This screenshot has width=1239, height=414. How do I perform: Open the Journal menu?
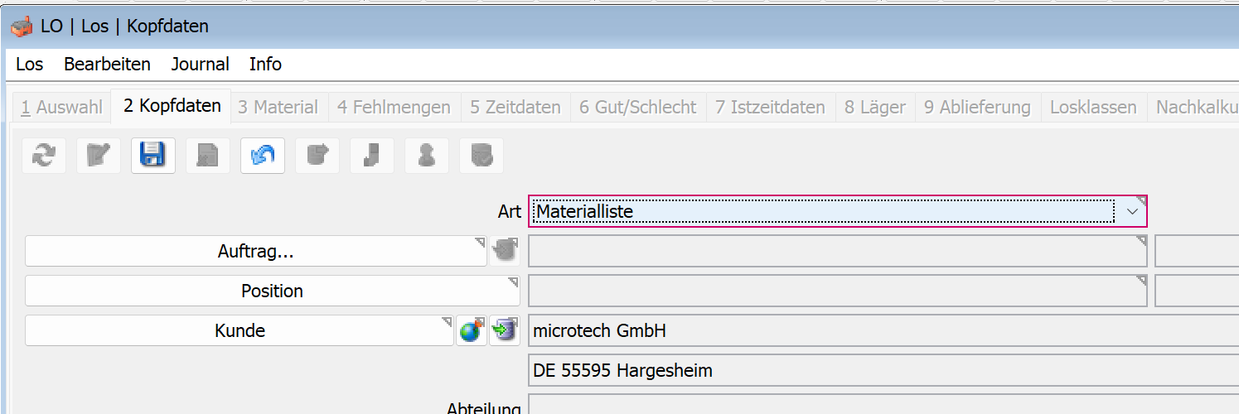(200, 64)
